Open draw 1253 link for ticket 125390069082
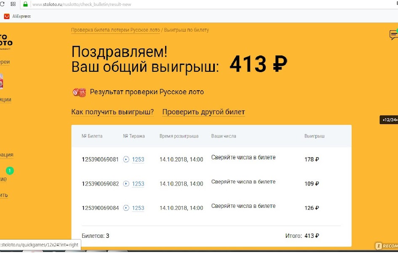The height and width of the screenshot is (253, 398). pyautogui.click(x=138, y=184)
